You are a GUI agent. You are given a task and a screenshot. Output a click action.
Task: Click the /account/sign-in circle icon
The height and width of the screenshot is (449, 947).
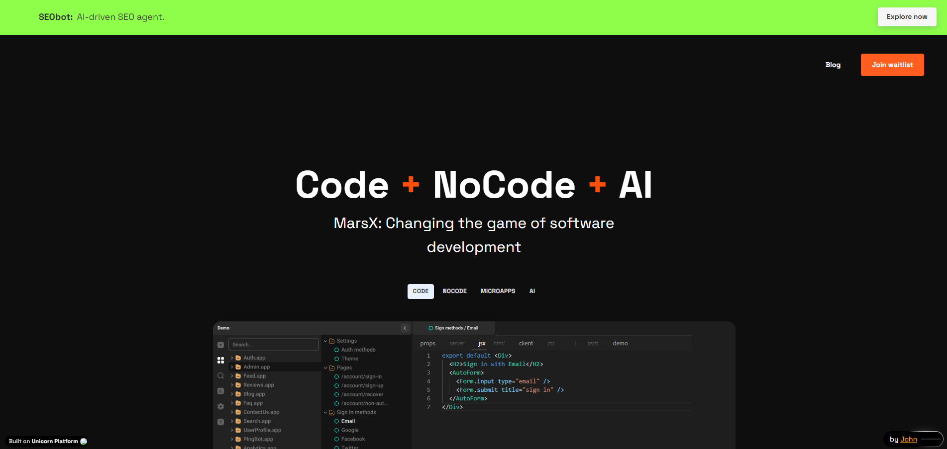coord(336,377)
